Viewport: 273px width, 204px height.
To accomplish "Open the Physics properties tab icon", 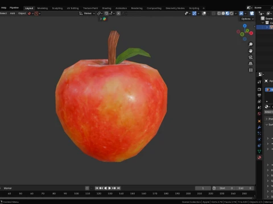I will pyautogui.click(x=259, y=139).
